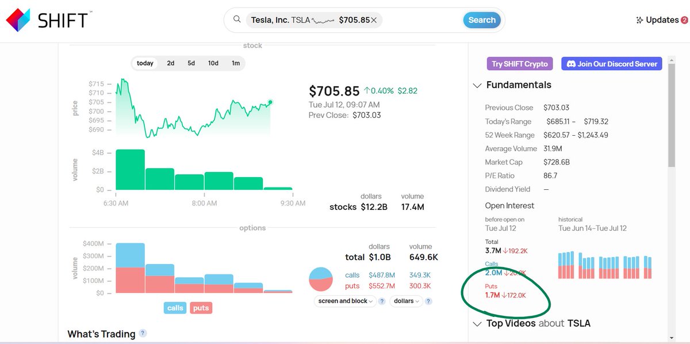
Task: Click the Total 3.7M open interest
Action: point(493,251)
